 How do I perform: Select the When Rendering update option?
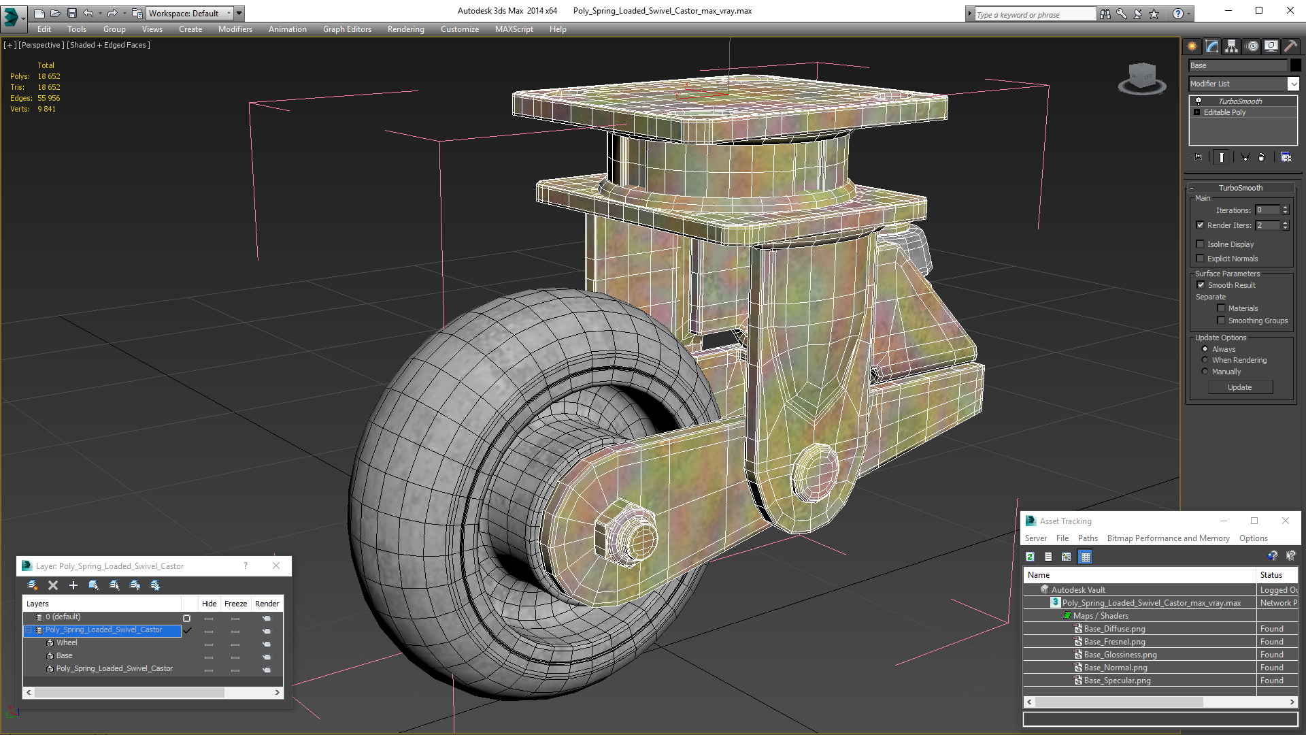click(x=1205, y=360)
